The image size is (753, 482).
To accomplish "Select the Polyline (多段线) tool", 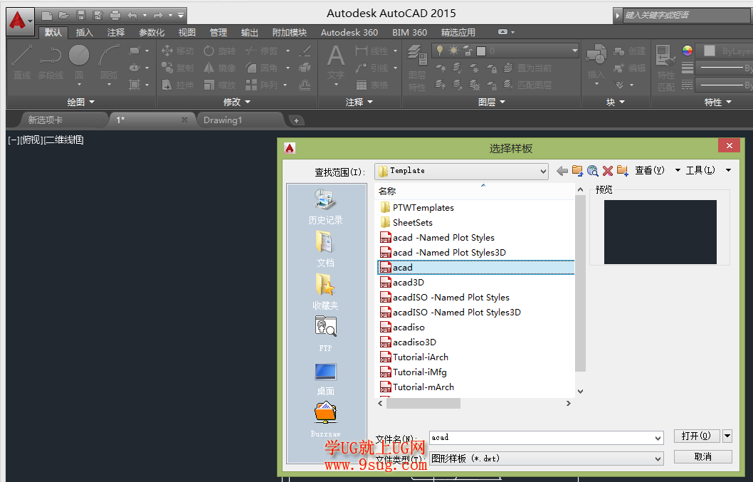I will click(51, 61).
